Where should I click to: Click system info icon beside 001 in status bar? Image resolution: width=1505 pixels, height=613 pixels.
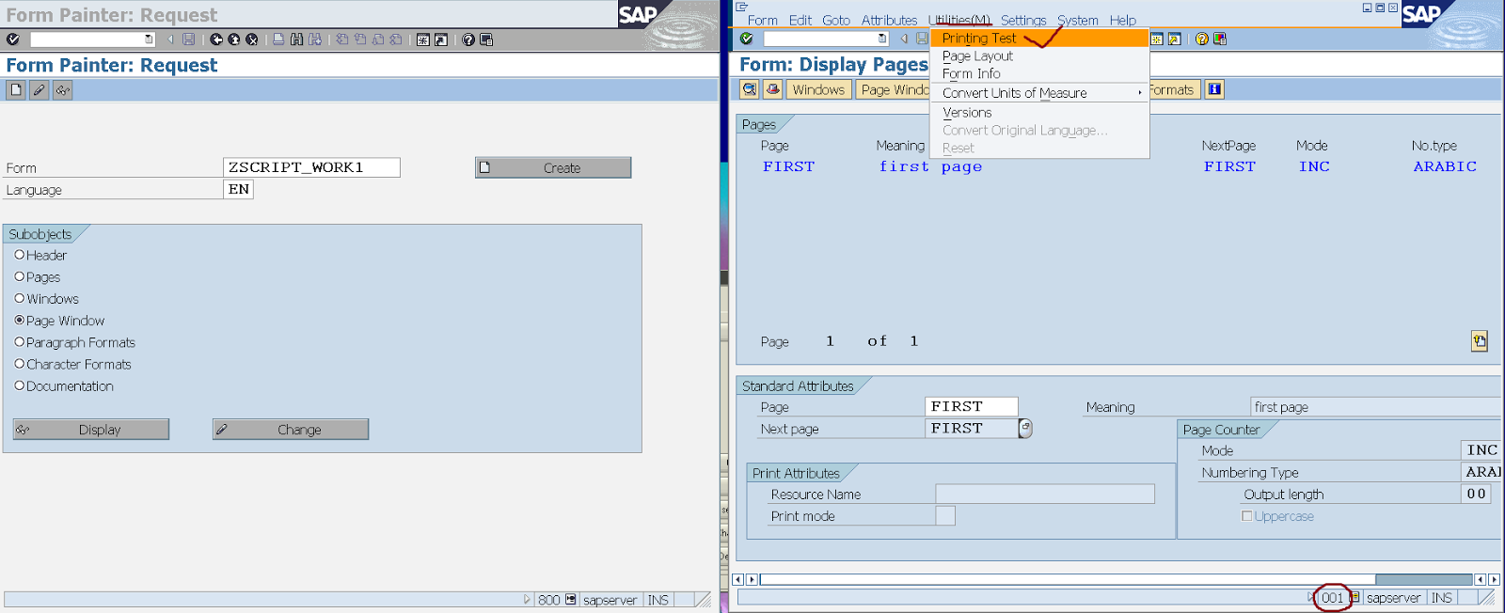(x=1354, y=598)
